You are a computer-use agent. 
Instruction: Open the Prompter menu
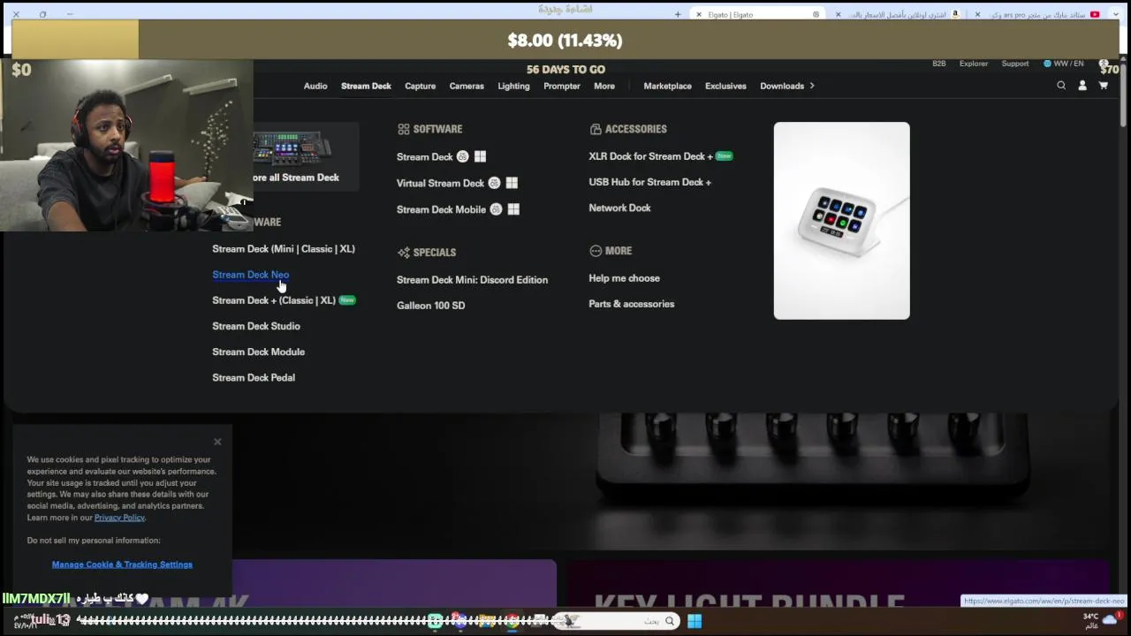(x=562, y=86)
